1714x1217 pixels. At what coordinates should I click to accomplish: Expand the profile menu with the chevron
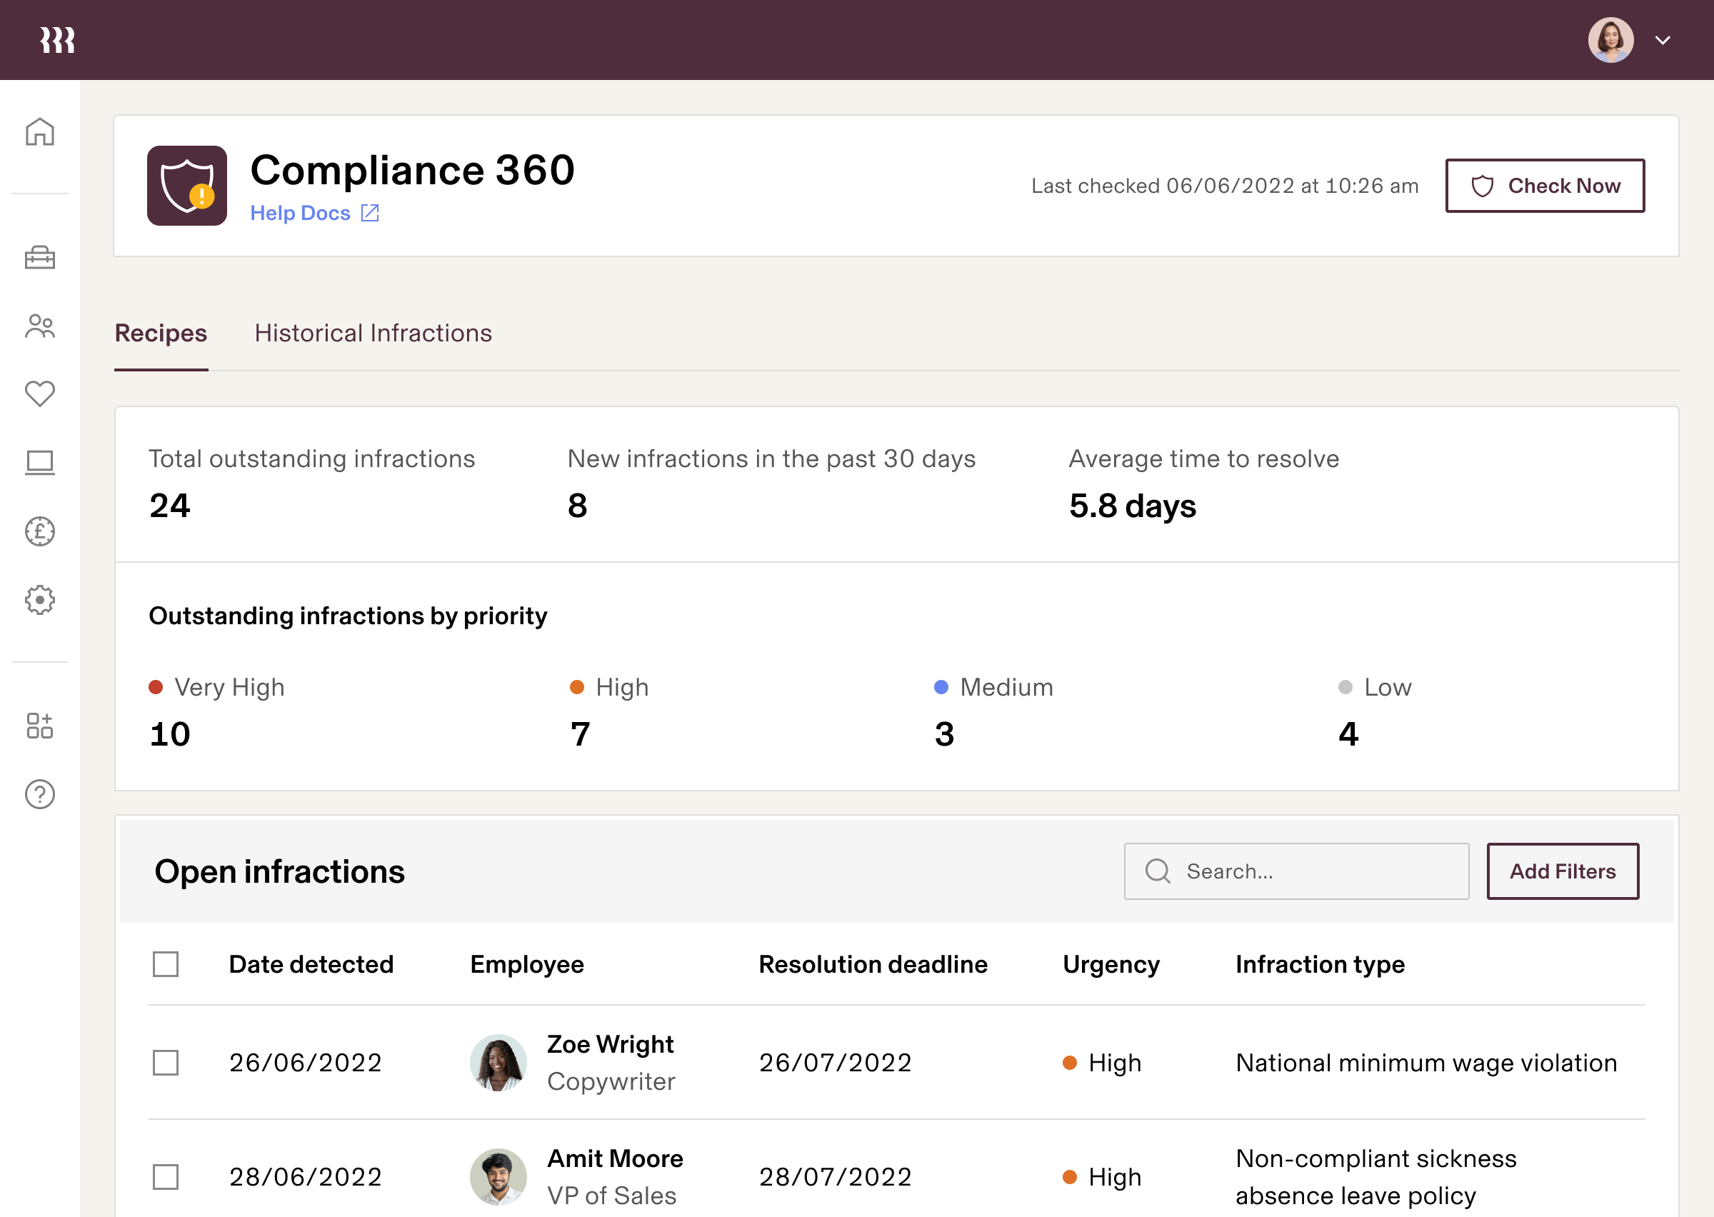point(1663,39)
